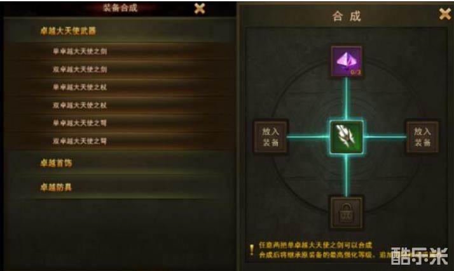Screen dimensions: 454x271
Task: Click the yellow exclamation hint icon
Action: click(252, 250)
